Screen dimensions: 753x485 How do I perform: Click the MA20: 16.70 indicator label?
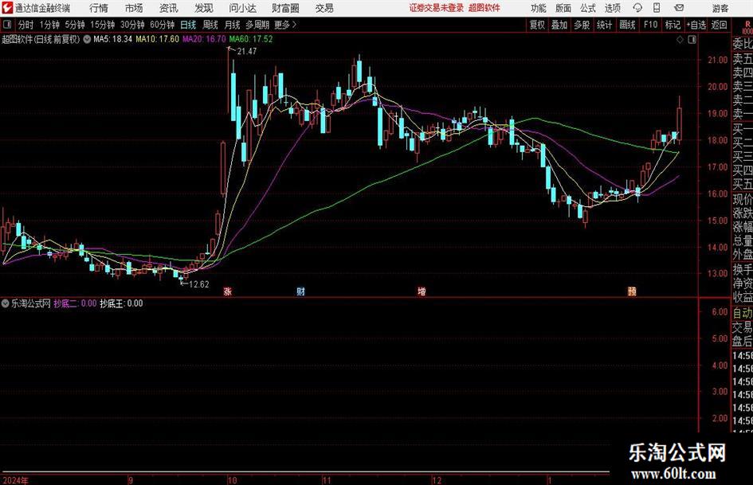click(204, 39)
